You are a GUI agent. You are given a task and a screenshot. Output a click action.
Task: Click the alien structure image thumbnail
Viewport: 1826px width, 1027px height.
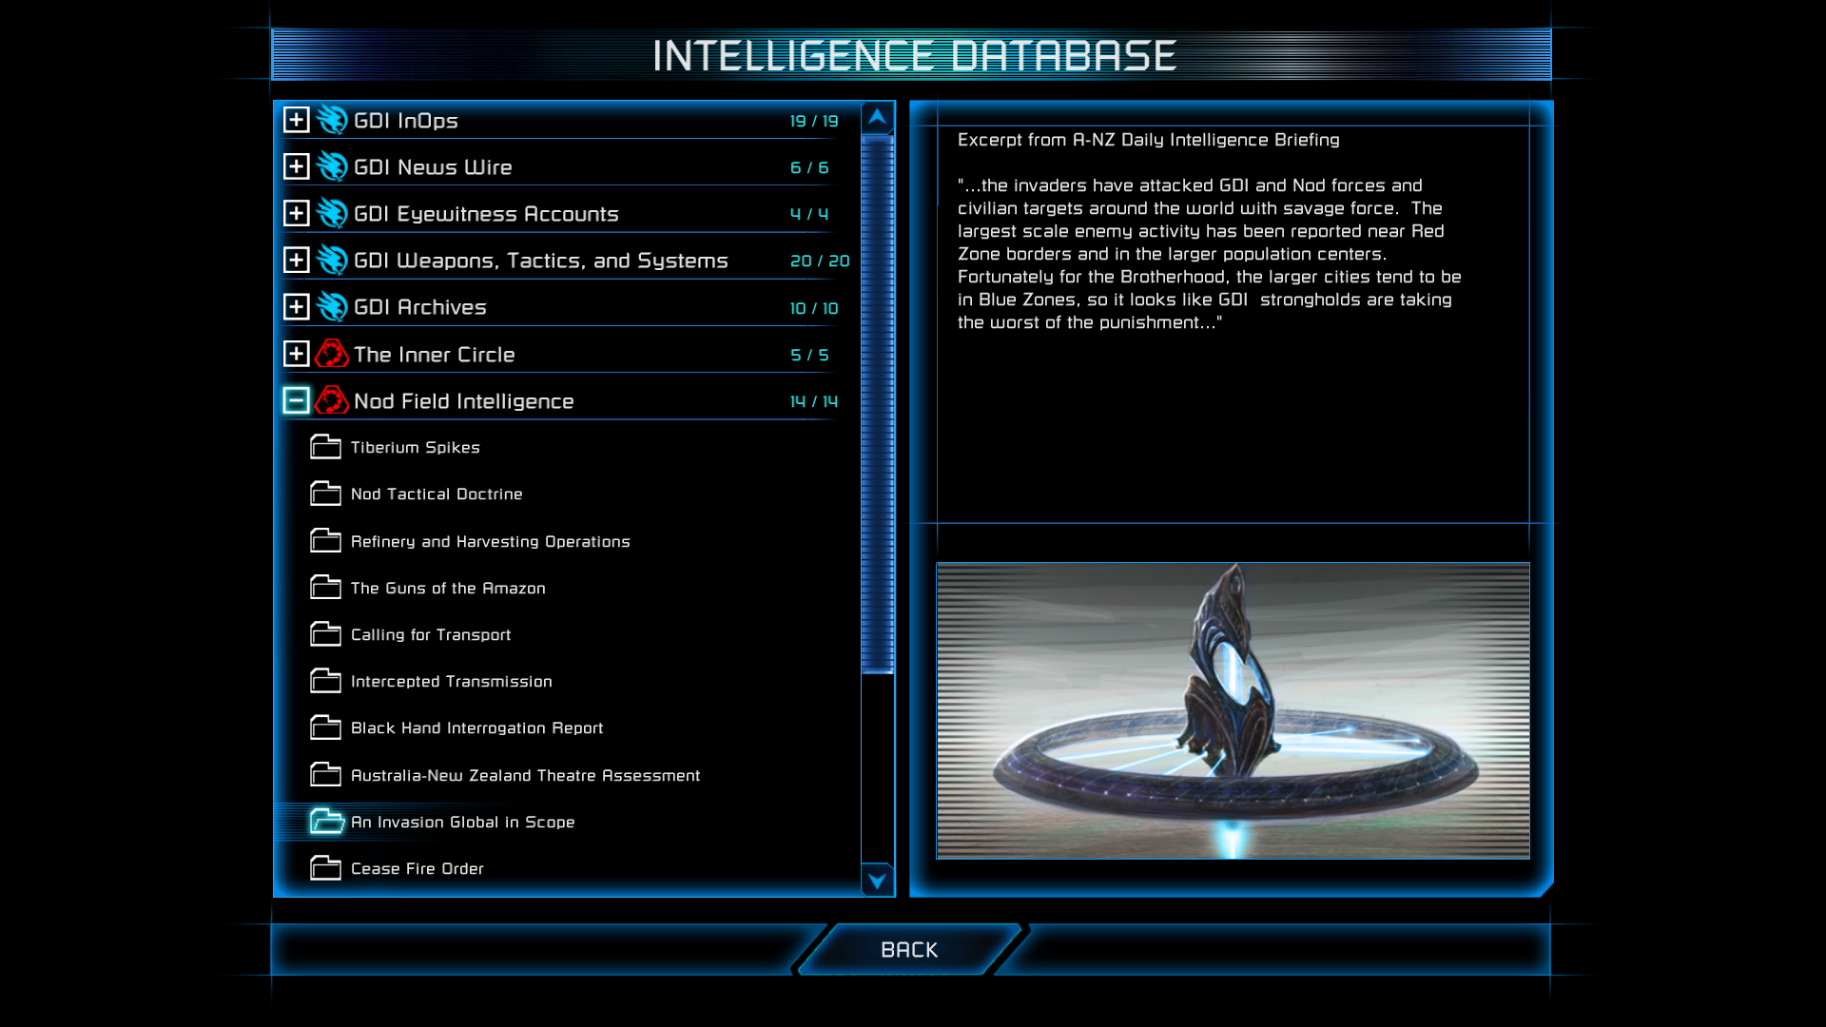[1233, 710]
